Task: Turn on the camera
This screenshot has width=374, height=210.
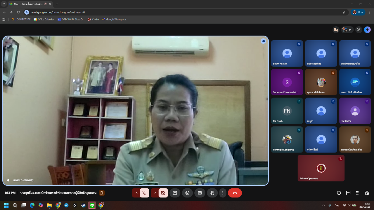Action: (163, 193)
